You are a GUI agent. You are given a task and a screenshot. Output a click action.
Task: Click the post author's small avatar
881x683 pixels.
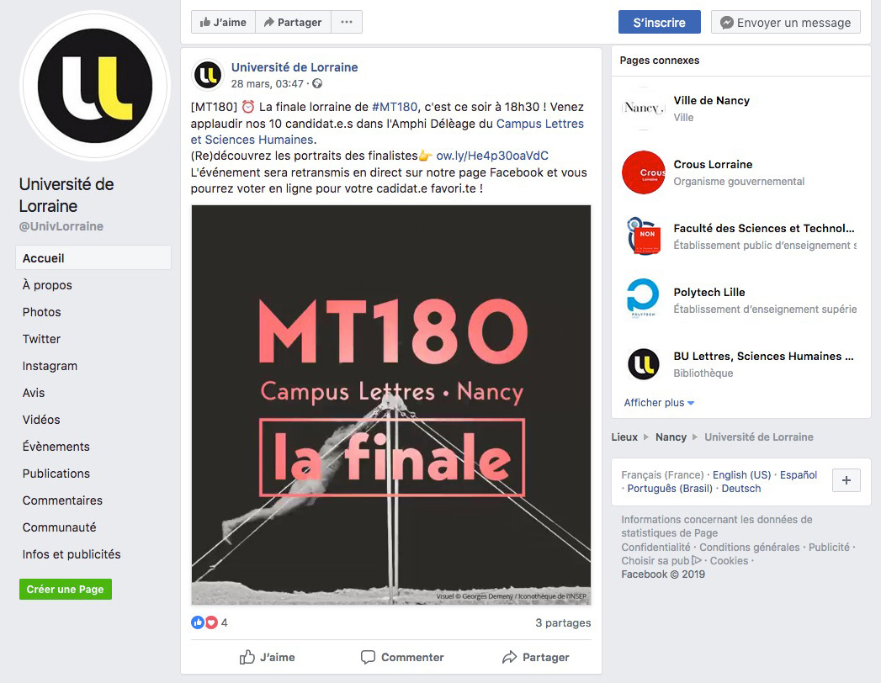208,75
